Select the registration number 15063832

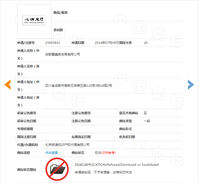(53, 43)
